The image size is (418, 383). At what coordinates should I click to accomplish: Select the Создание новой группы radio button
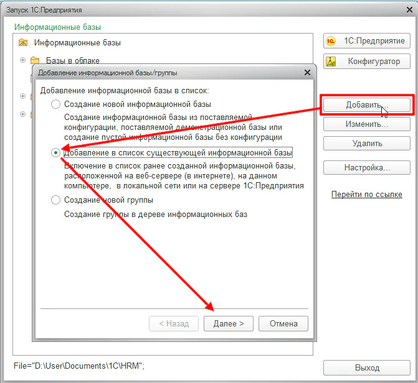pos(56,200)
